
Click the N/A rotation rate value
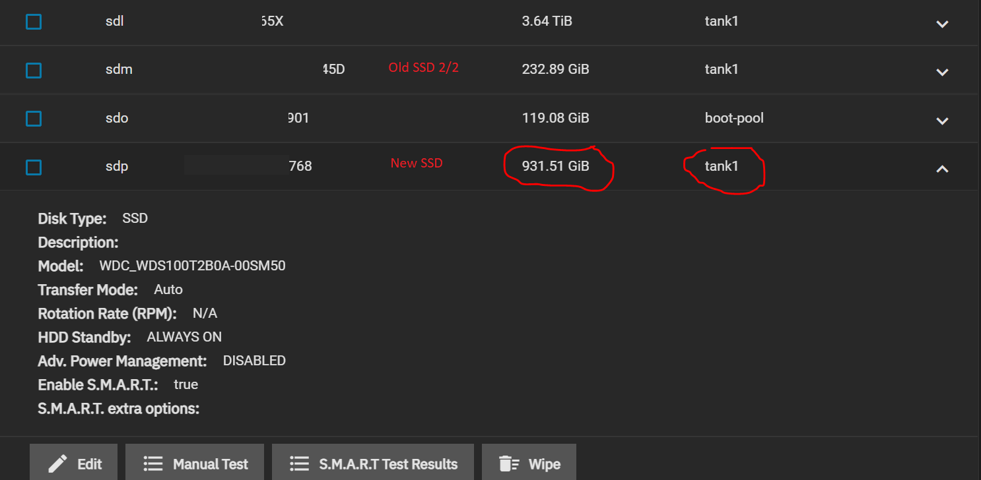(205, 313)
